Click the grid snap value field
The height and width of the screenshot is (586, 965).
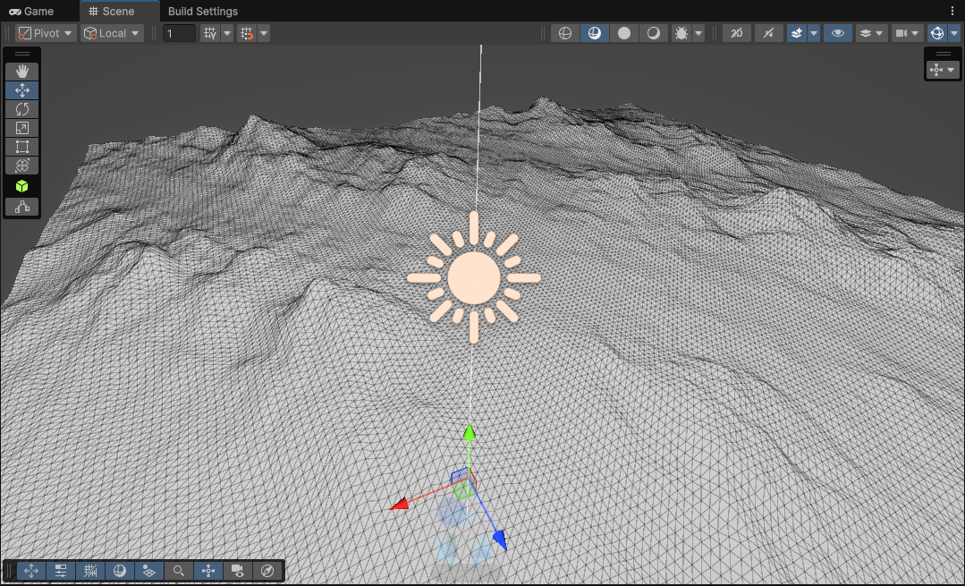(179, 33)
